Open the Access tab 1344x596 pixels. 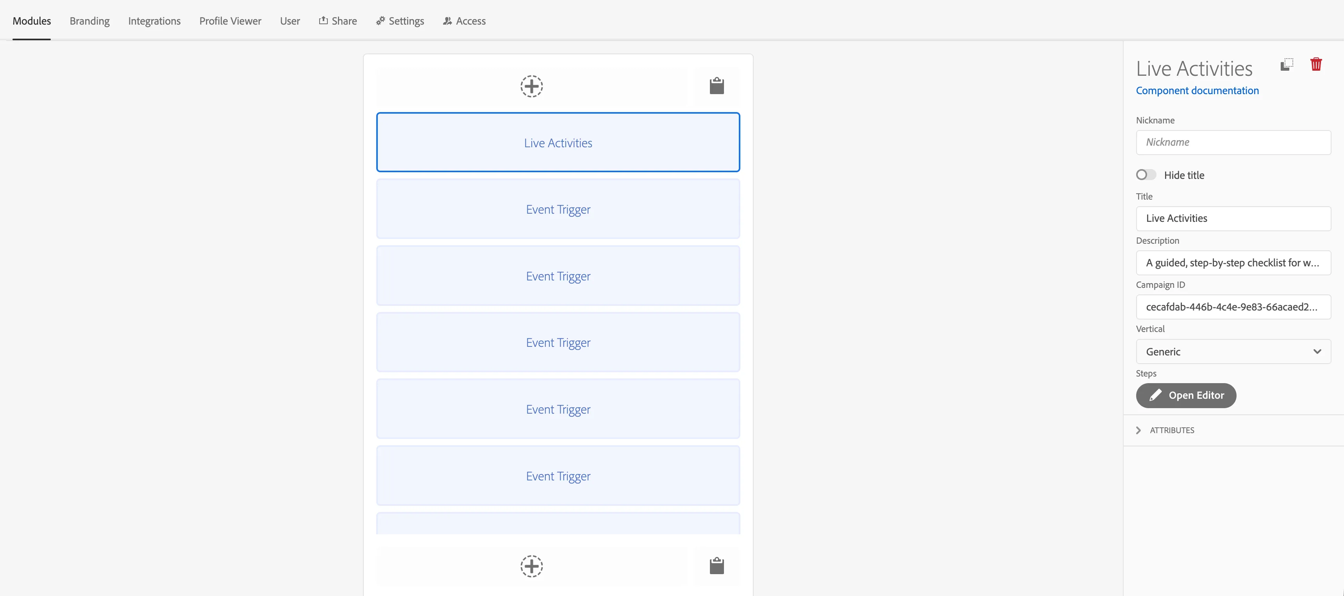pyautogui.click(x=464, y=21)
